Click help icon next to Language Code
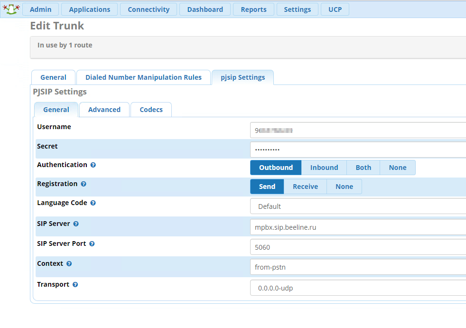The width and height of the screenshot is (466, 328). point(93,203)
